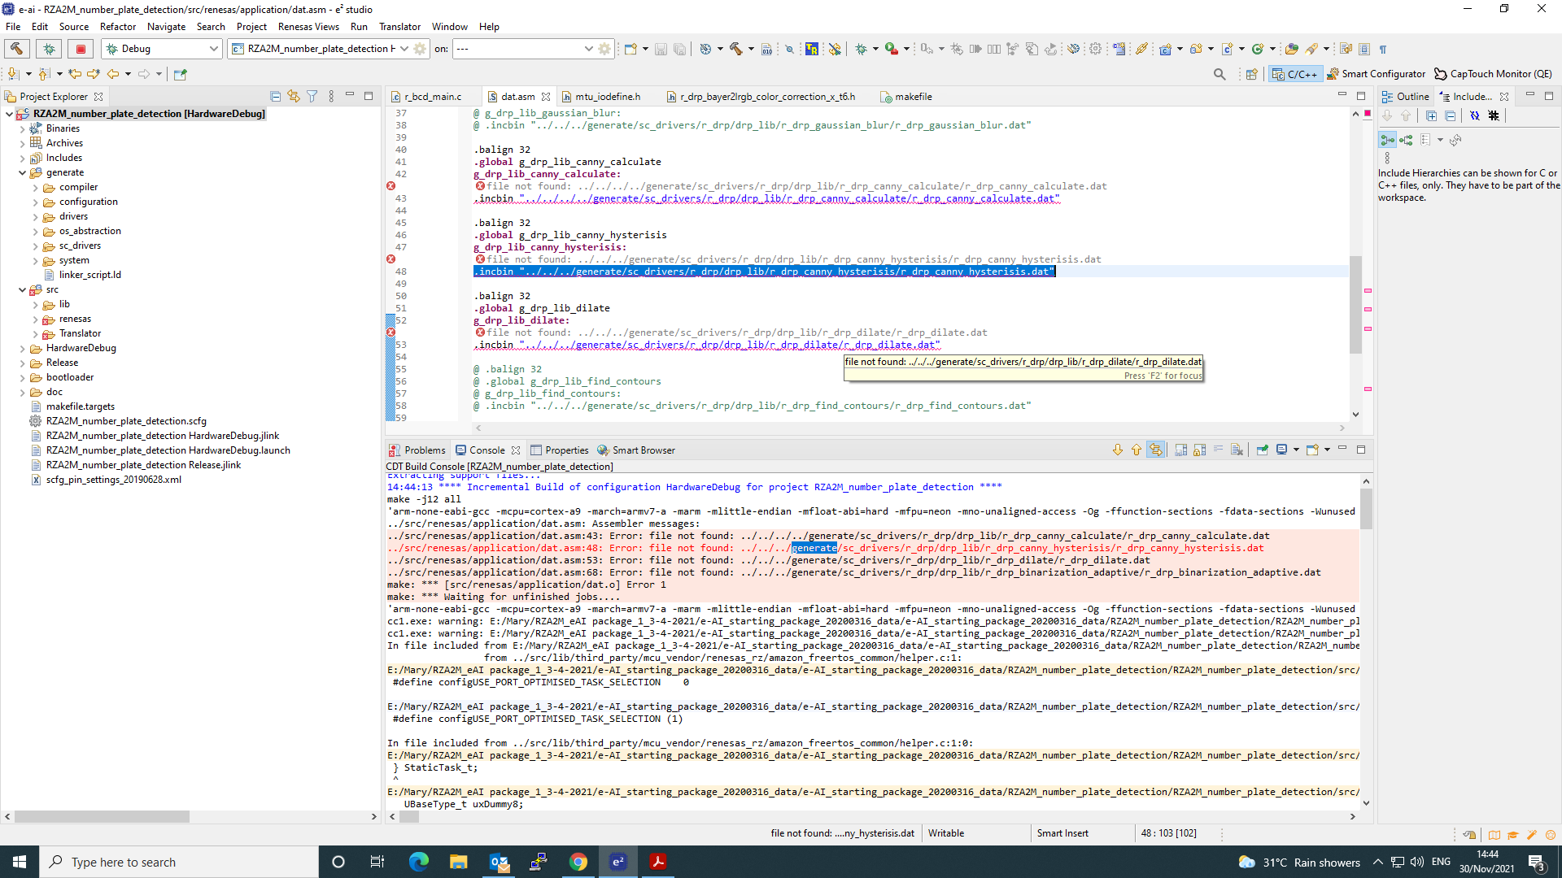
Task: Toggle Pin Console icon
Action: point(1262,450)
